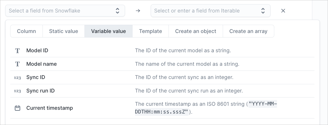The height and width of the screenshot is (125, 328).
Task: Choose the Current timestamp variable
Action: tap(162, 108)
